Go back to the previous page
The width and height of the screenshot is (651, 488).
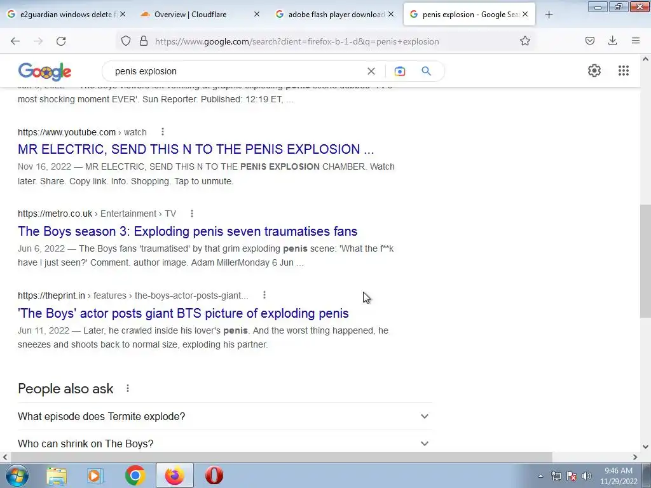15,41
